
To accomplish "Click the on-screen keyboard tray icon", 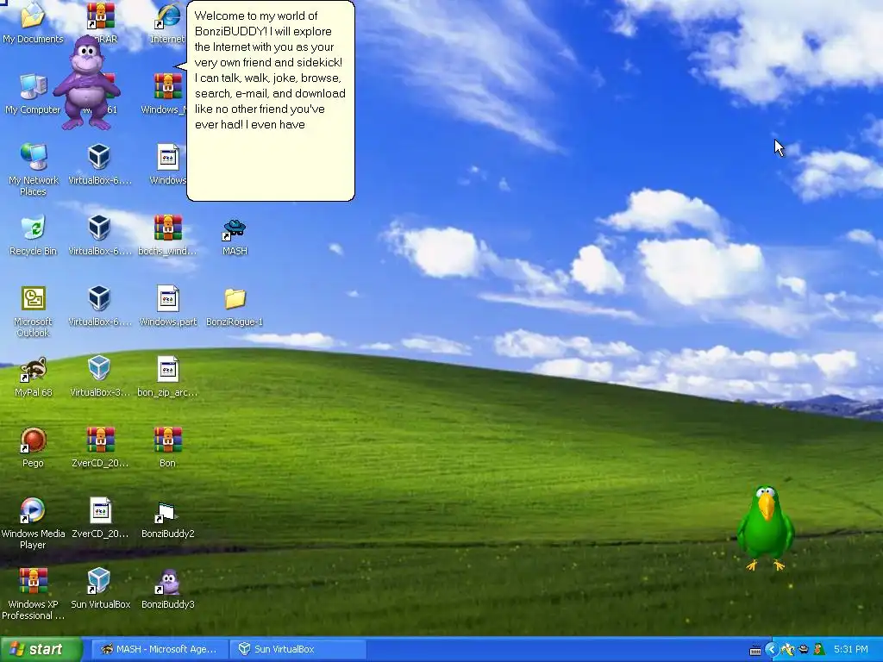I will 755,650.
